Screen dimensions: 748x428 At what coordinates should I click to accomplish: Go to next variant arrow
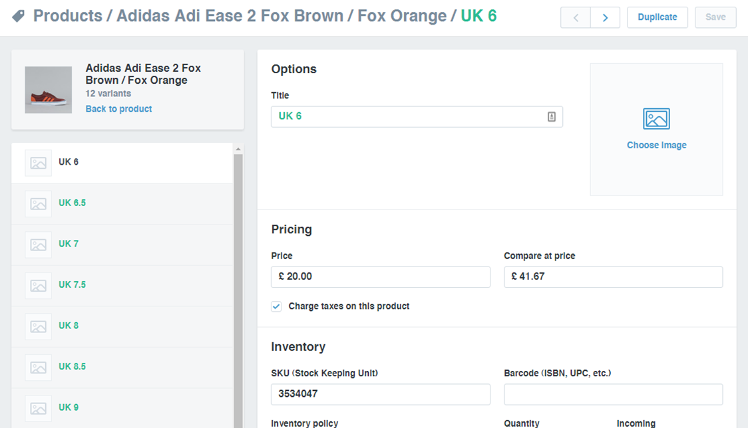[606, 18]
